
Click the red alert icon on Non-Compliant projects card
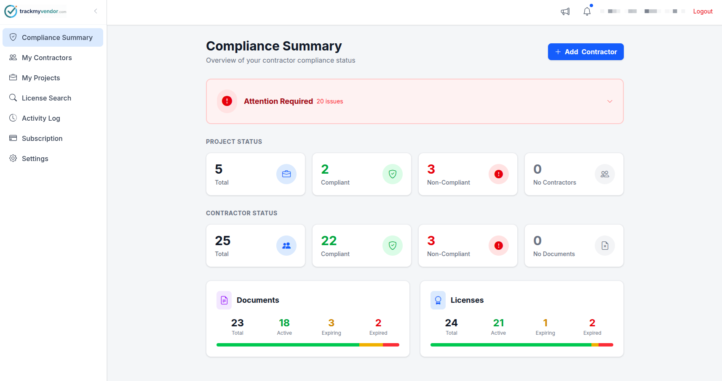498,174
